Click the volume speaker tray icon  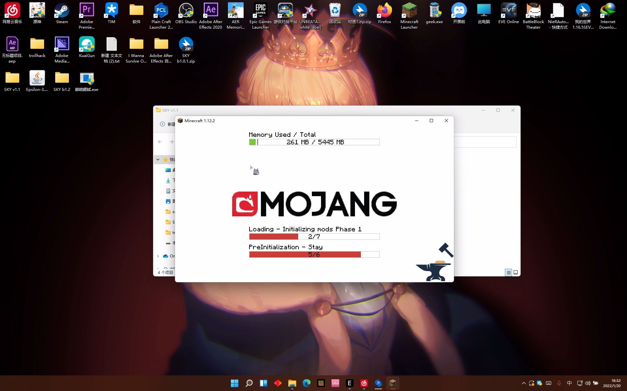[x=587, y=383]
